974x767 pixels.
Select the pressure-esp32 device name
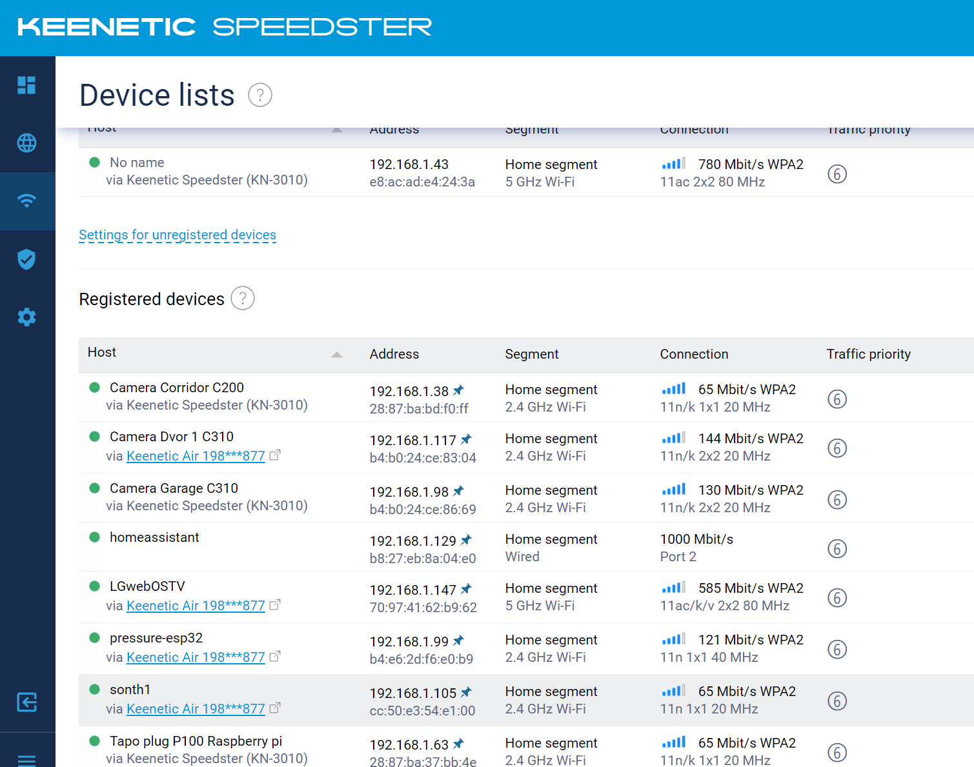tap(156, 638)
